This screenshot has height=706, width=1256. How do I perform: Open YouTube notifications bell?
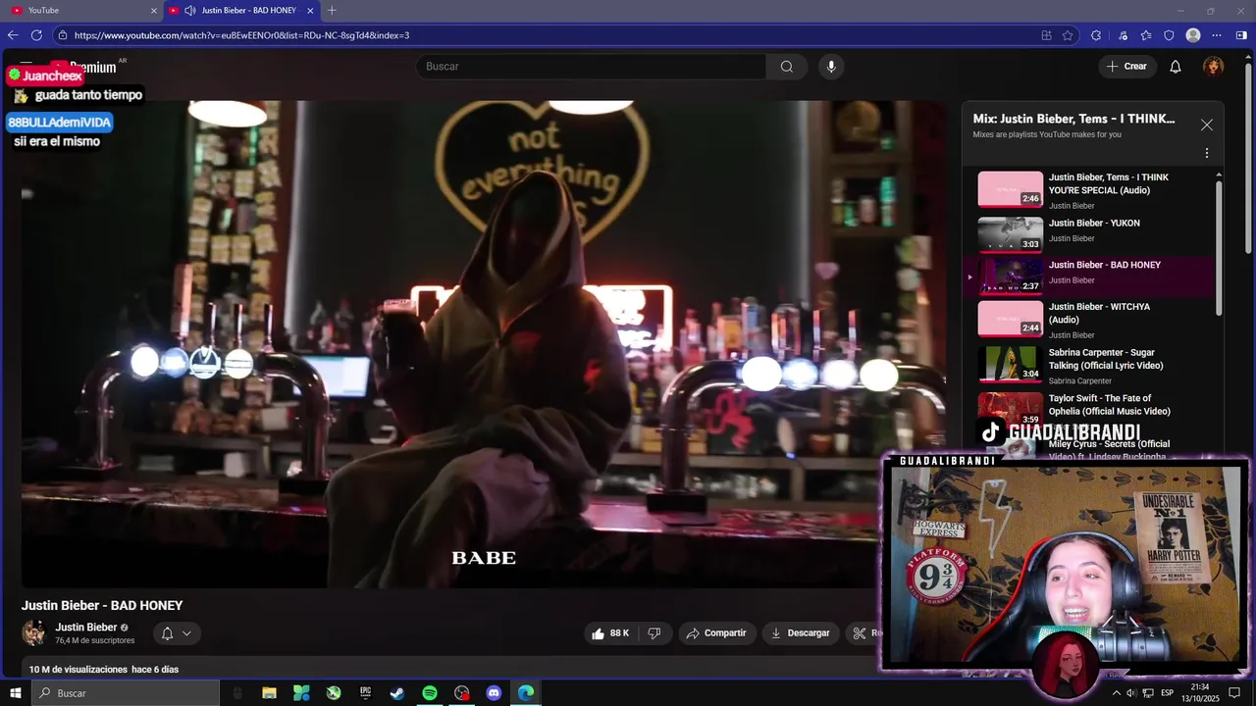pyautogui.click(x=1176, y=67)
